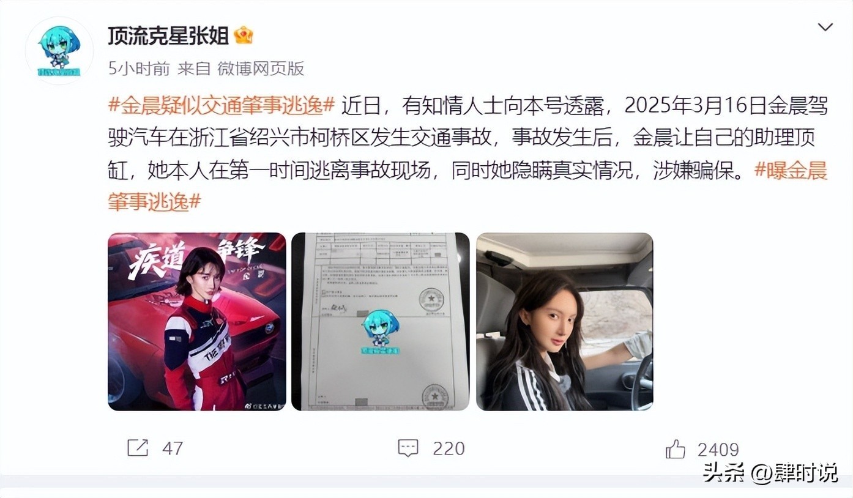Click the crown badge beside the username
The image size is (853, 498).
pos(243,35)
